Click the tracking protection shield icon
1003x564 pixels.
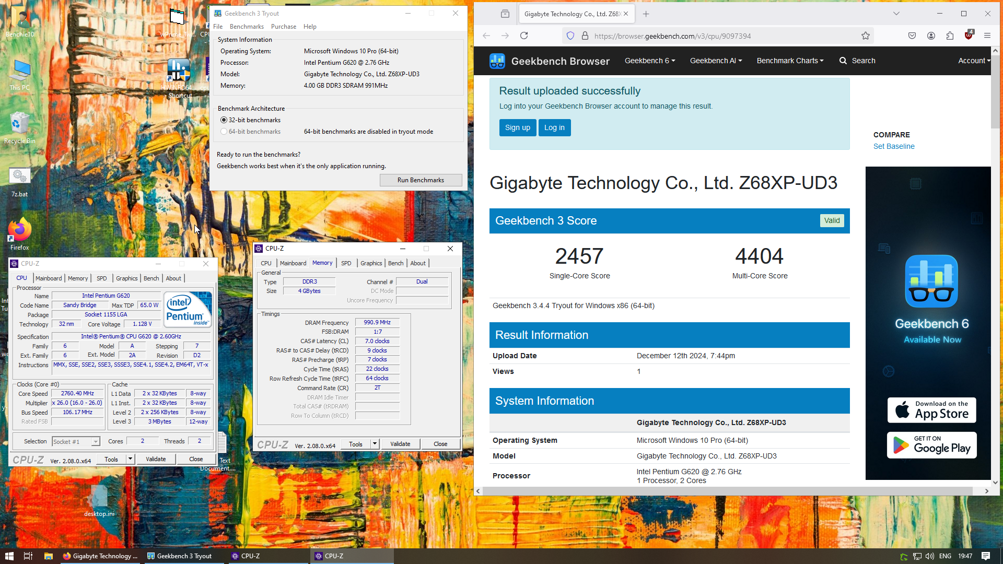pyautogui.click(x=570, y=36)
